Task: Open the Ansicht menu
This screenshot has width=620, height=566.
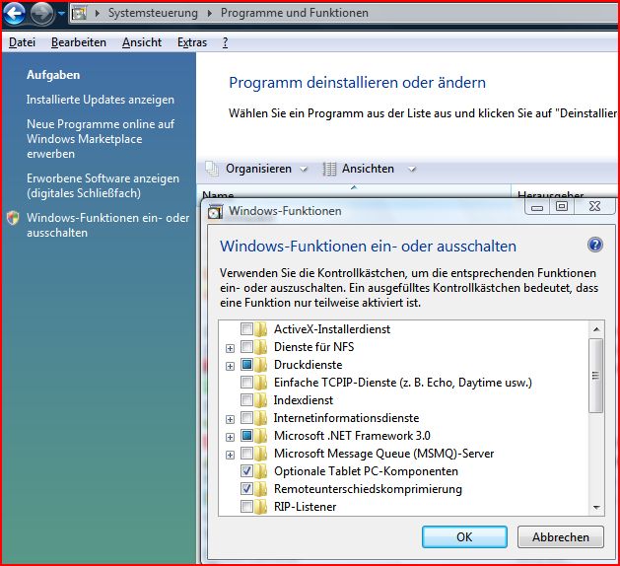Action: [142, 42]
